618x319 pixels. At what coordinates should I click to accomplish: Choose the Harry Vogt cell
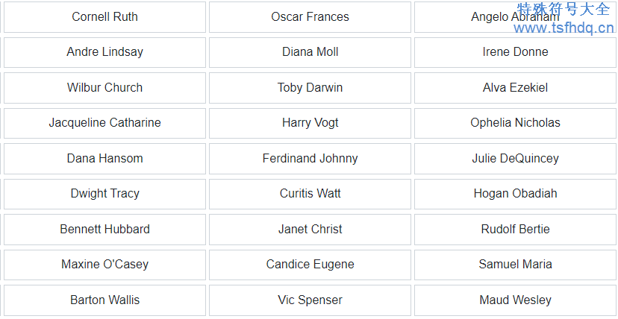pyautogui.click(x=310, y=123)
